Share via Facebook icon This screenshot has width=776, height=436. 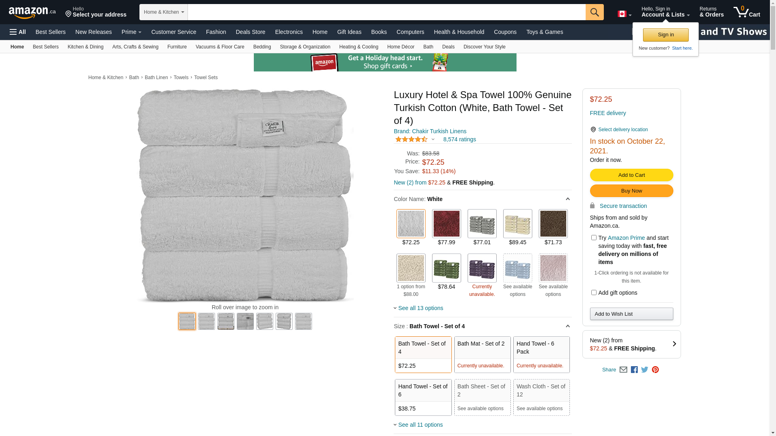tap(634, 370)
